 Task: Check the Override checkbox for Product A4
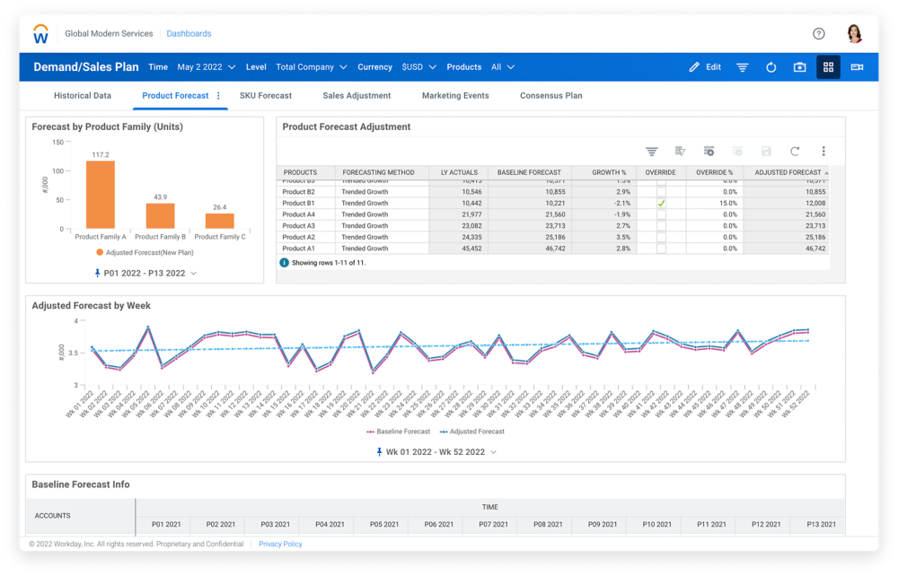click(x=661, y=215)
